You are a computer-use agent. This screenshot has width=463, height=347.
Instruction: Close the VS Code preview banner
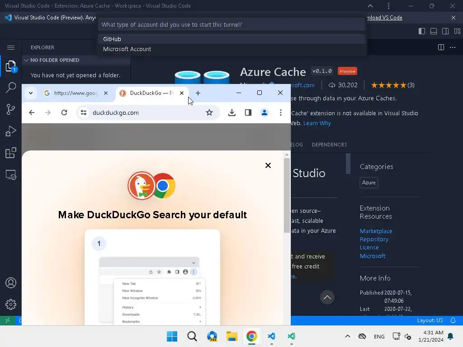coord(453,18)
